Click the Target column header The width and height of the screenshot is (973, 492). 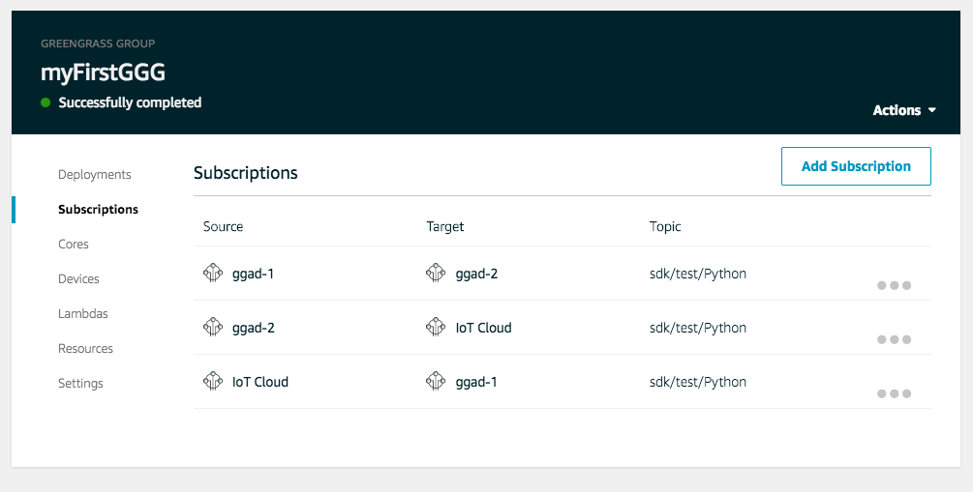click(445, 227)
